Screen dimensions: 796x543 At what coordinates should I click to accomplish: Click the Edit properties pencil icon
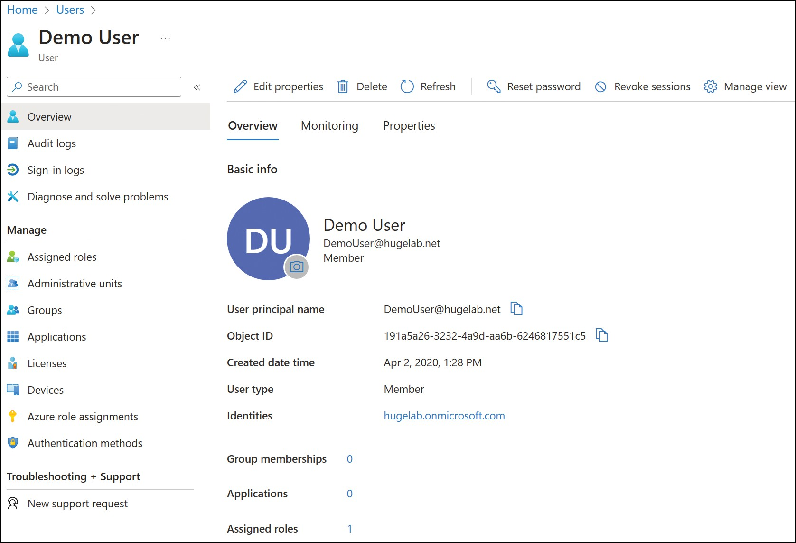pyautogui.click(x=240, y=87)
